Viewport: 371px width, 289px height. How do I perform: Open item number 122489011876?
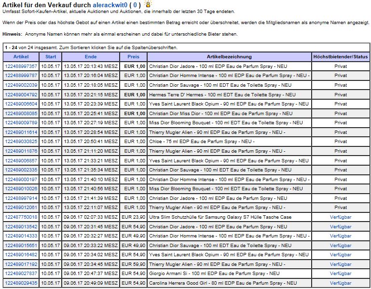pos(21,151)
